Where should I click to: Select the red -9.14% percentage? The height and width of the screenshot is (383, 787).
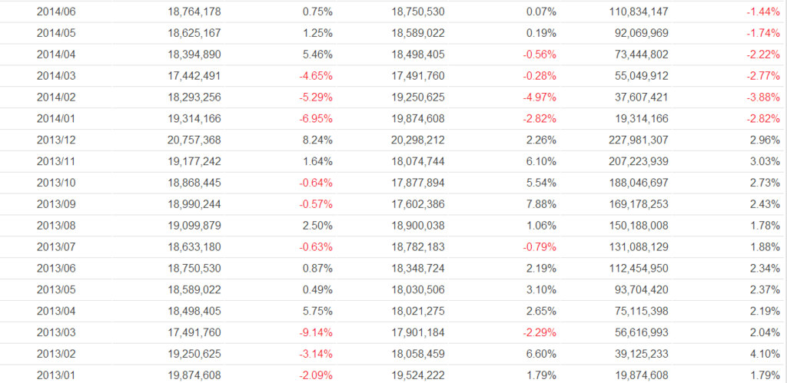tap(316, 332)
